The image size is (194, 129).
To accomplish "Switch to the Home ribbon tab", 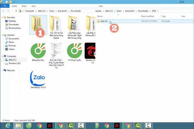I will (x=15, y=6).
